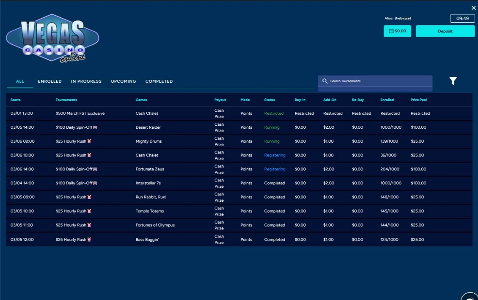
Task: Switch to the Enrolled tab
Action: coord(49,81)
